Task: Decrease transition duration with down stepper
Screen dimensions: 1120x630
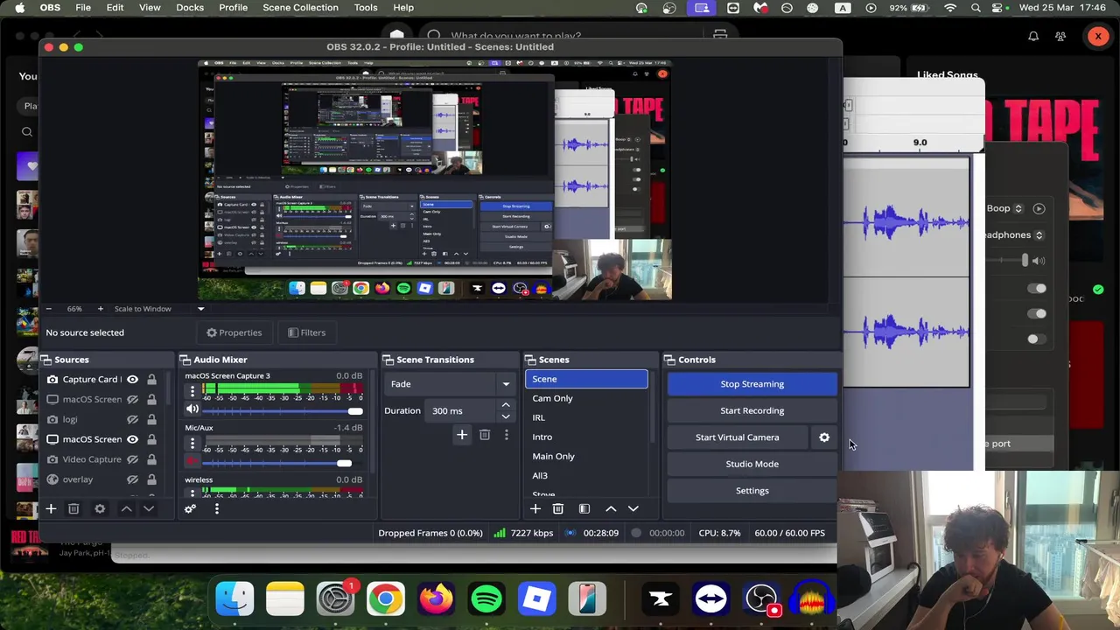Action: (506, 416)
